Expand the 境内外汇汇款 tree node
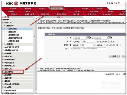This screenshot has width=127, height=95. click(3, 66)
